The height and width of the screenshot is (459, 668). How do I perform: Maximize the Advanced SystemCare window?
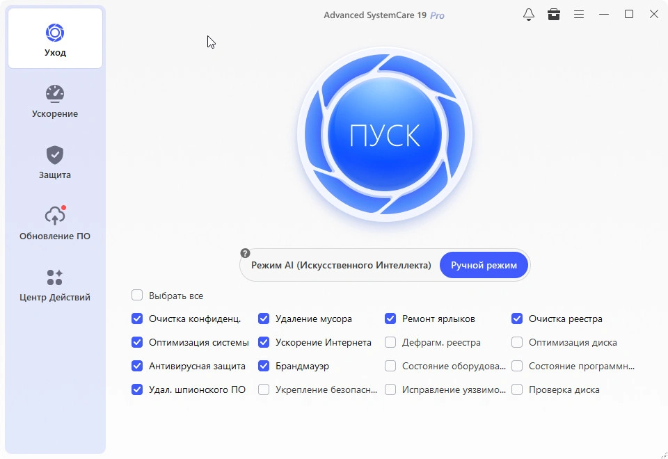[629, 15]
